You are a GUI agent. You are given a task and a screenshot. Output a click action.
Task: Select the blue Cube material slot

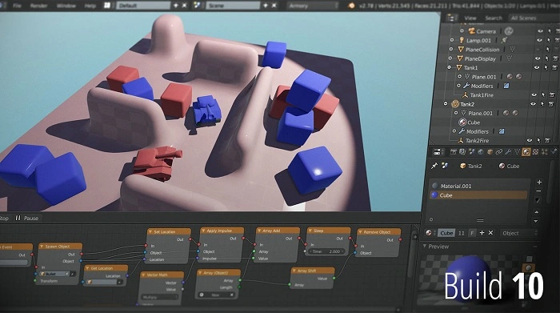click(x=478, y=195)
